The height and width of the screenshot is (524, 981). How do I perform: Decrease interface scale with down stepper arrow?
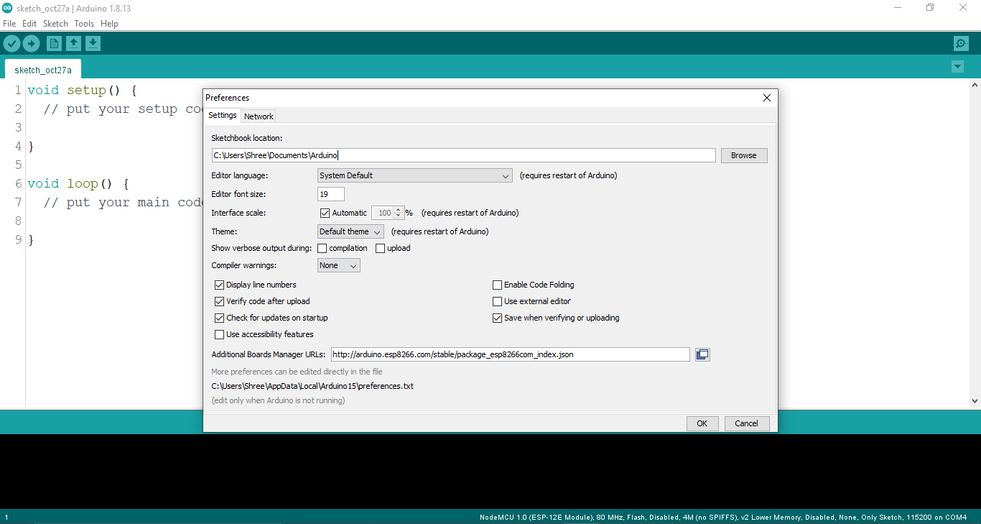tap(399, 216)
